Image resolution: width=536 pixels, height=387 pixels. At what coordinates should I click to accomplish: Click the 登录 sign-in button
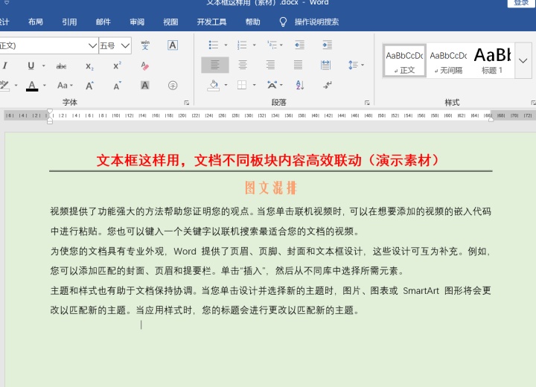pos(521,3)
